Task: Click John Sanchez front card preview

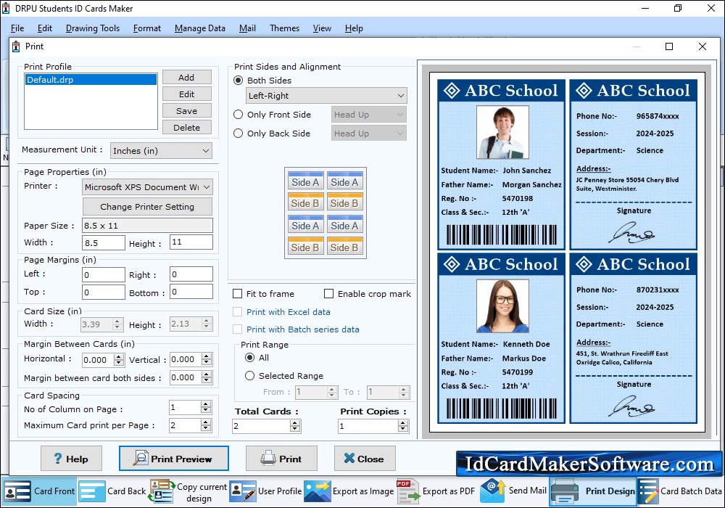Action: pos(501,164)
